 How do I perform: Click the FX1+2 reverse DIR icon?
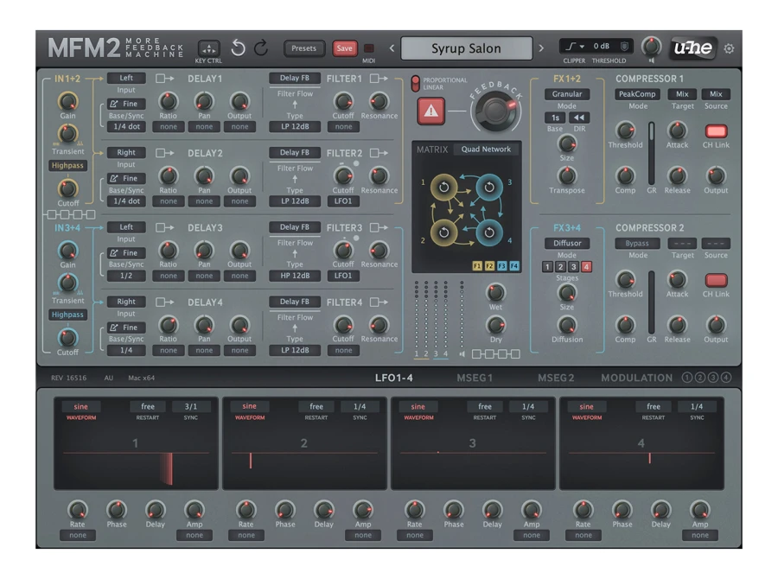click(579, 118)
